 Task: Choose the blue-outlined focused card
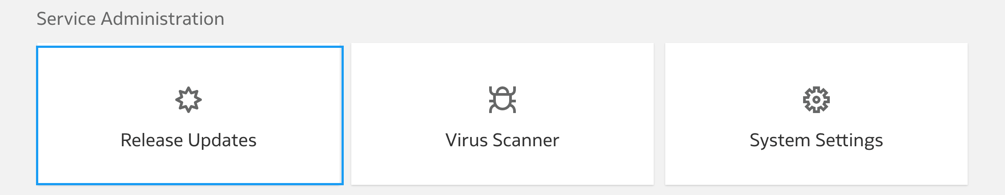pyautogui.click(x=190, y=115)
